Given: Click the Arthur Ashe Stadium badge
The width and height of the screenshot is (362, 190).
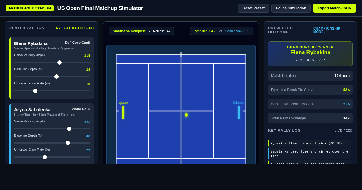Looking at the screenshot, I should 30,8.
